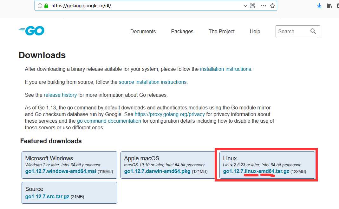The image size is (339, 209).
Task: Click the URL text in address bar
Action: pyautogui.click(x=81, y=6)
